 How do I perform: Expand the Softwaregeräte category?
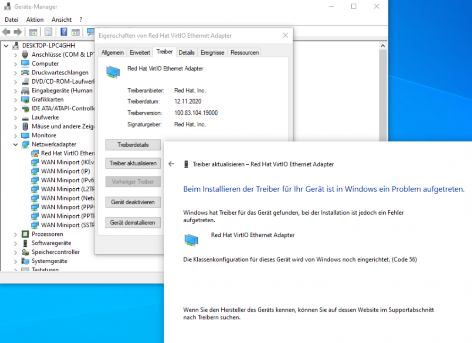coord(16,243)
